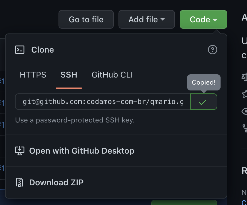Switch to the GitHub CLI tab
The width and height of the screenshot is (247, 205).
coord(112,75)
